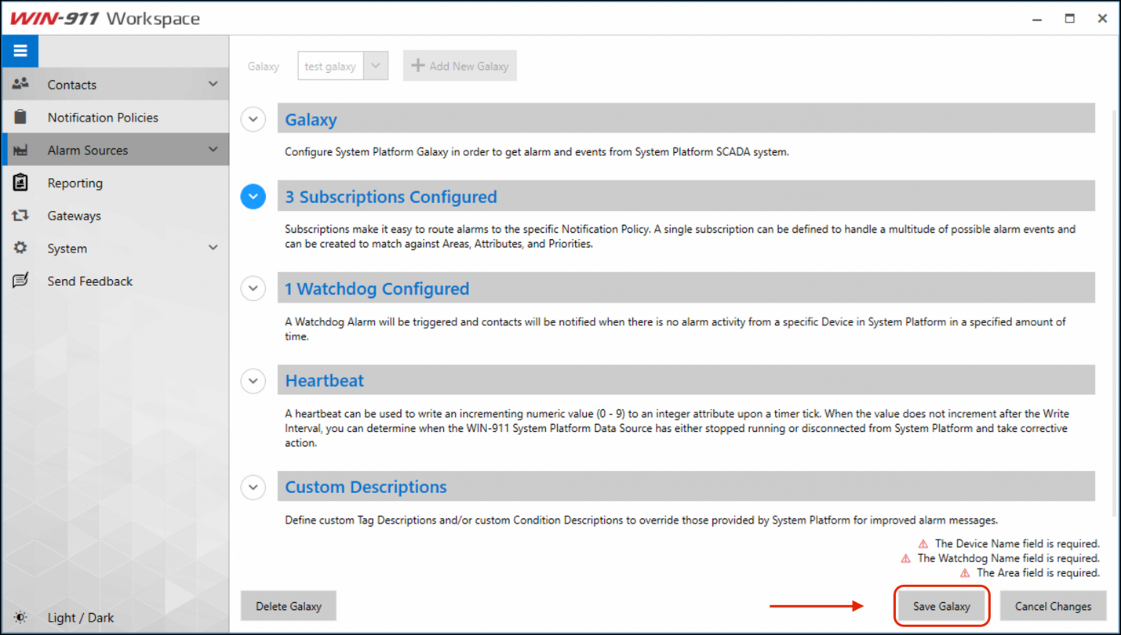Click the Contacts people icon
Image resolution: width=1121 pixels, height=635 pixels.
click(20, 84)
